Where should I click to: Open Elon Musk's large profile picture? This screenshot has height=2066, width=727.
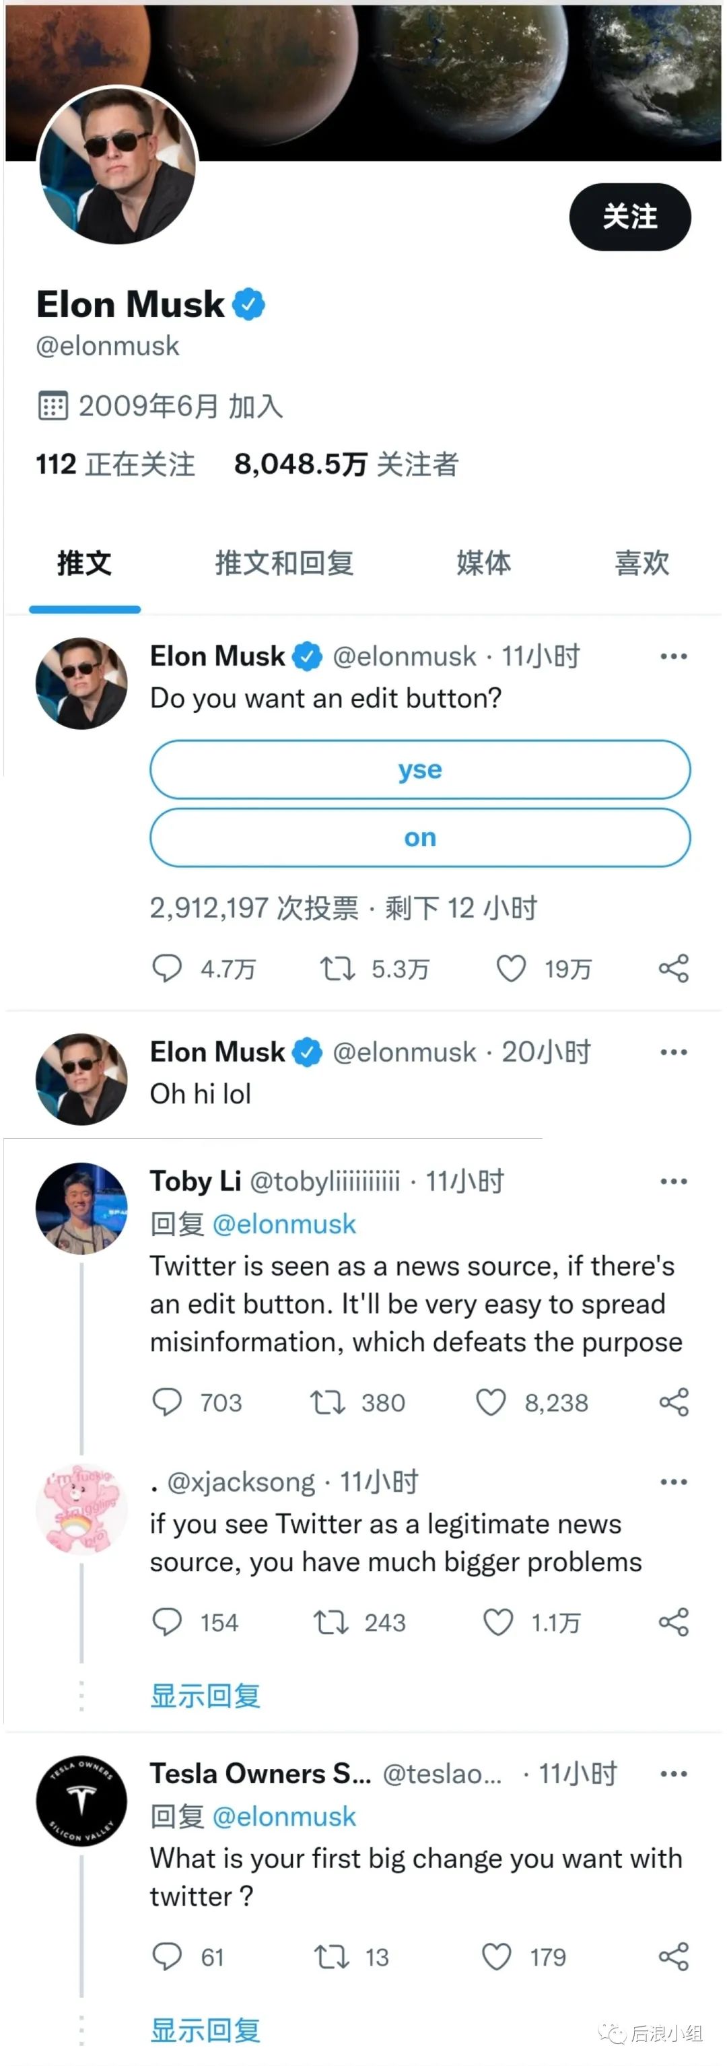(118, 165)
